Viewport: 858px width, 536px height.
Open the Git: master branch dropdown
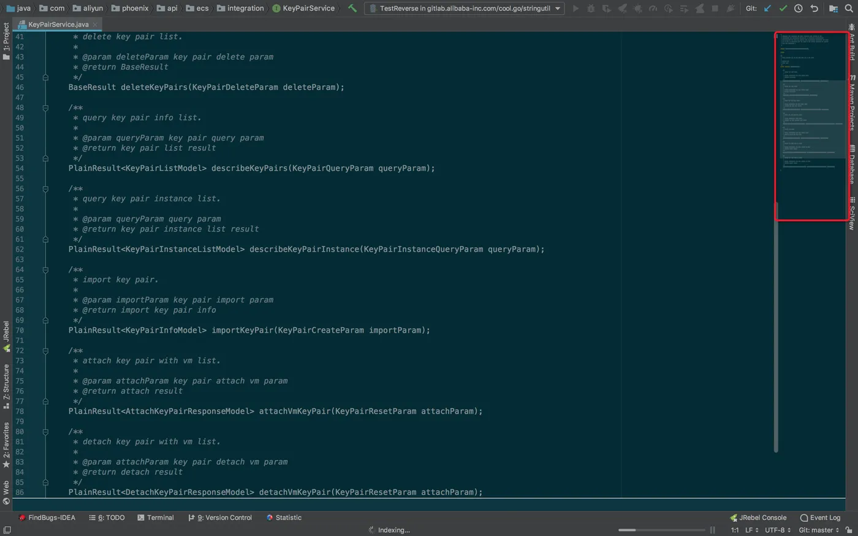(x=819, y=530)
